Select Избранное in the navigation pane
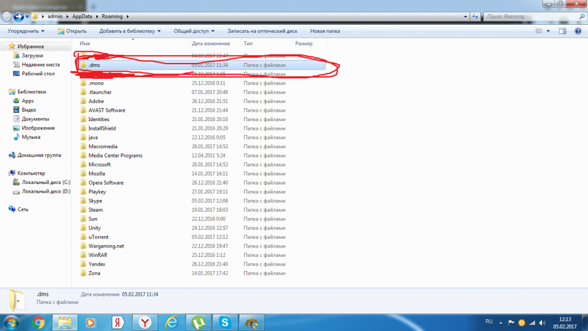The image size is (588, 331). click(31, 46)
